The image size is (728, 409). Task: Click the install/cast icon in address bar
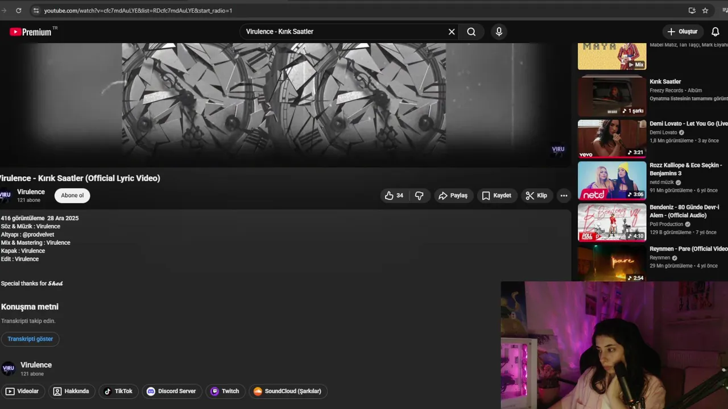(692, 10)
